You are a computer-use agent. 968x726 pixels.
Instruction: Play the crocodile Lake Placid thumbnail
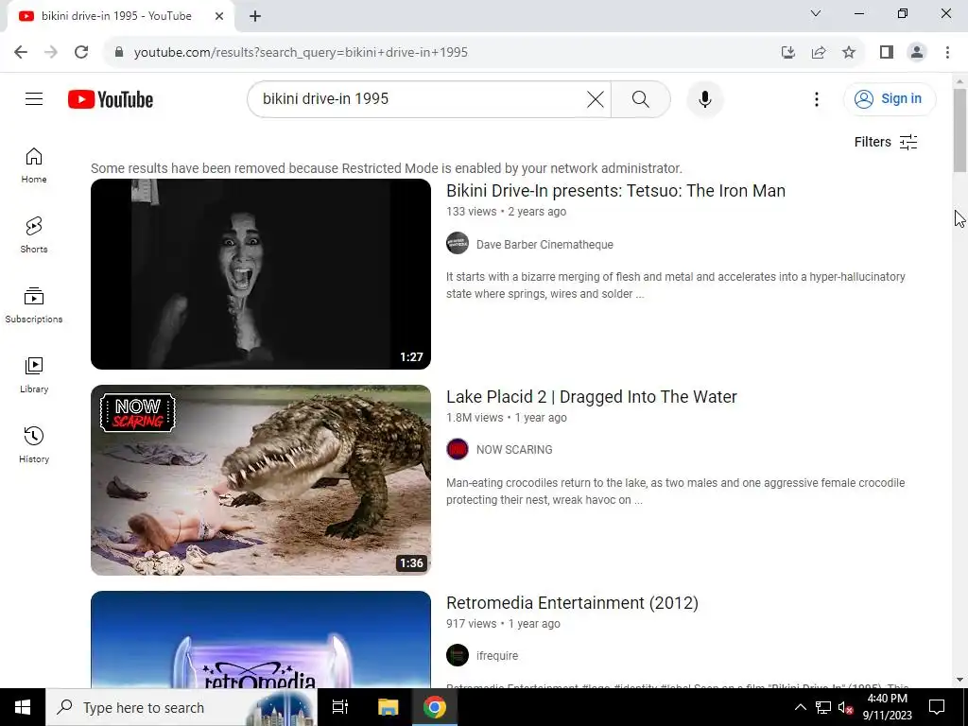tap(261, 480)
